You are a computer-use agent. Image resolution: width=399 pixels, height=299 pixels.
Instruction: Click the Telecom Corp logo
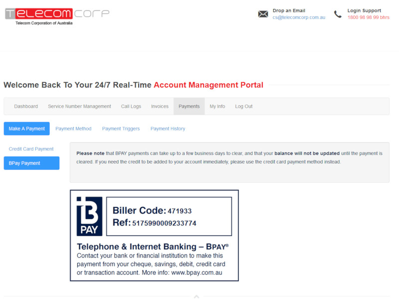[57, 13]
